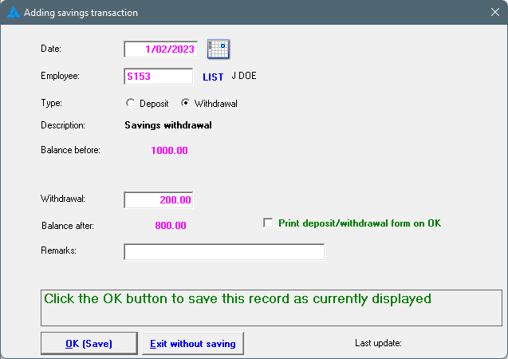
Task: Click the employee name J DOE
Action: [x=244, y=76]
